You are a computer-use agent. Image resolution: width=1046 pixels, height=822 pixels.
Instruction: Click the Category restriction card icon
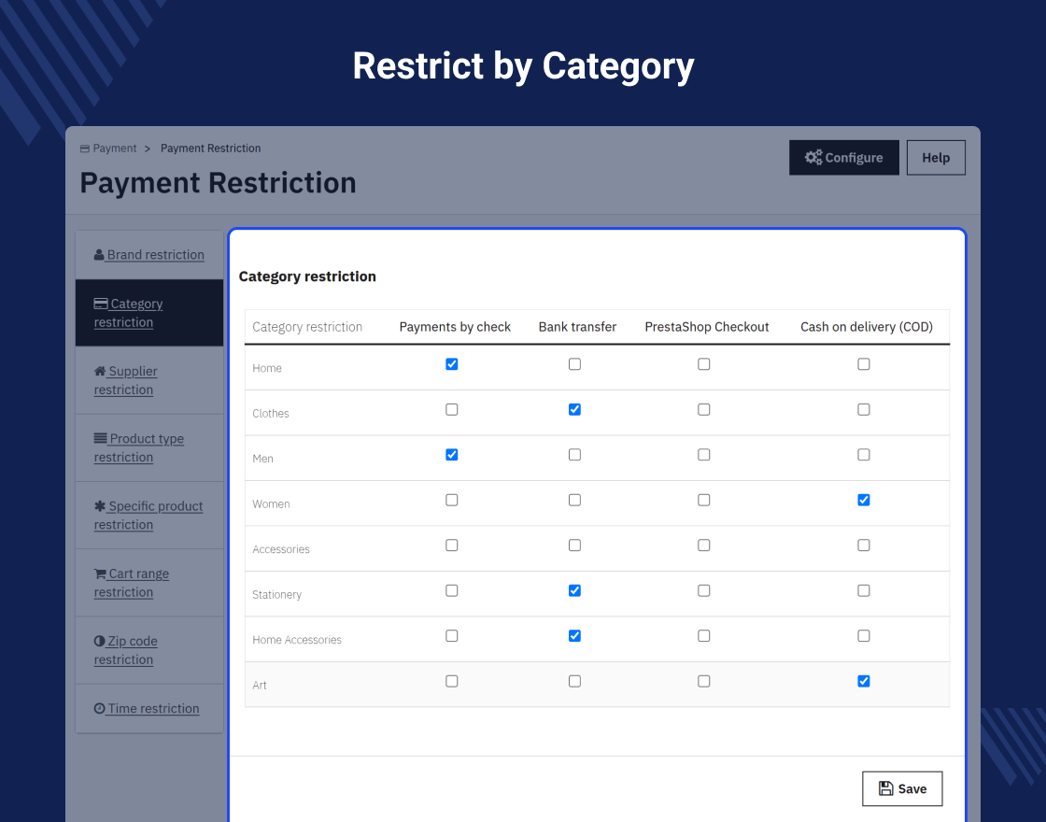point(101,304)
